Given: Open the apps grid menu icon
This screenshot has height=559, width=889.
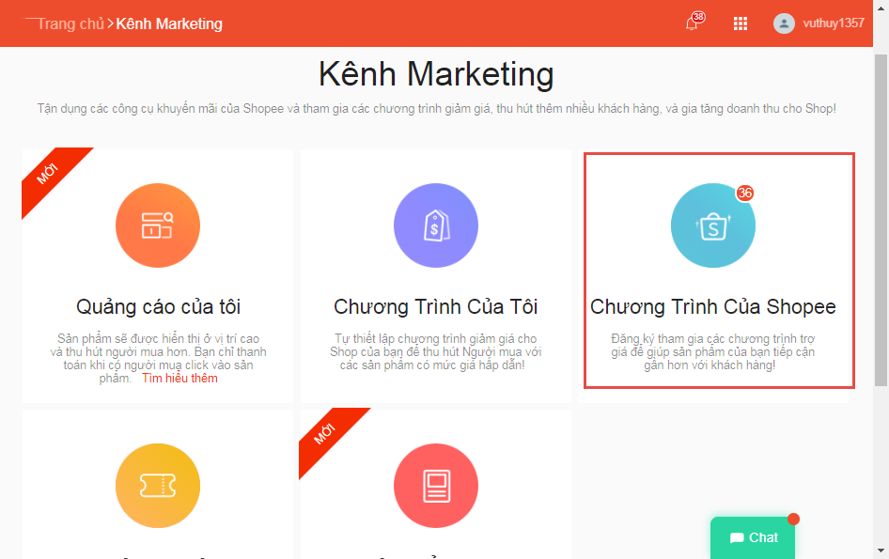Looking at the screenshot, I should pos(741,24).
